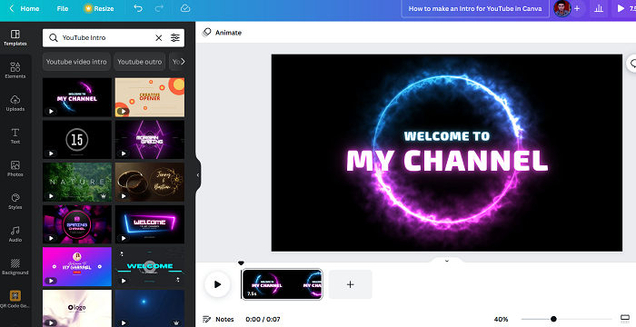Open the Templates sidebar tab
The image size is (636, 327).
tap(15, 37)
